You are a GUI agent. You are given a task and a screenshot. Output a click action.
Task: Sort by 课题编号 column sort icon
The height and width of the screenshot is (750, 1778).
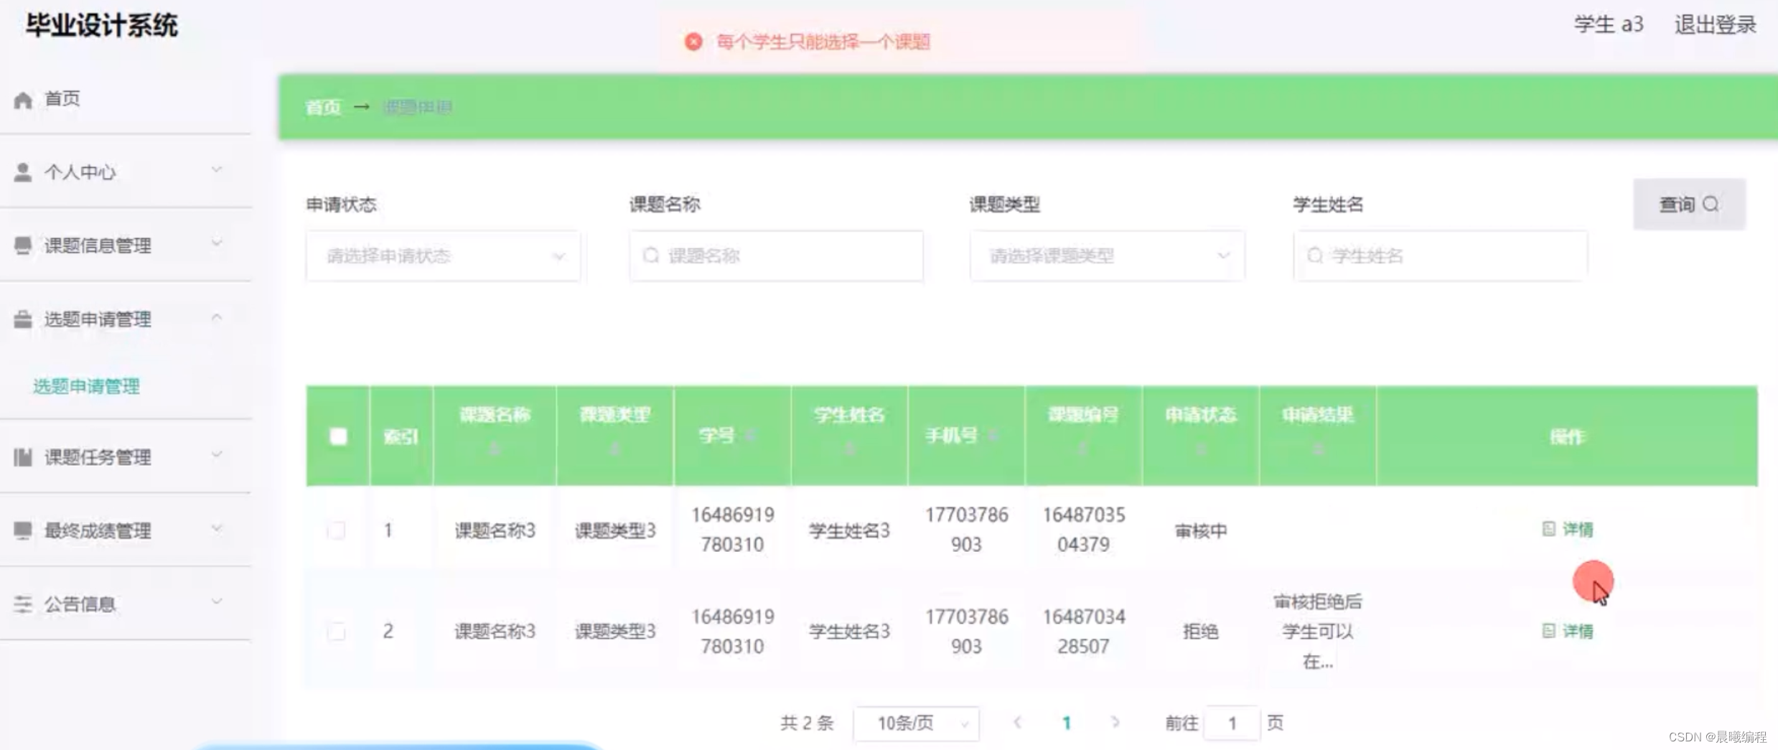[x=1082, y=449]
